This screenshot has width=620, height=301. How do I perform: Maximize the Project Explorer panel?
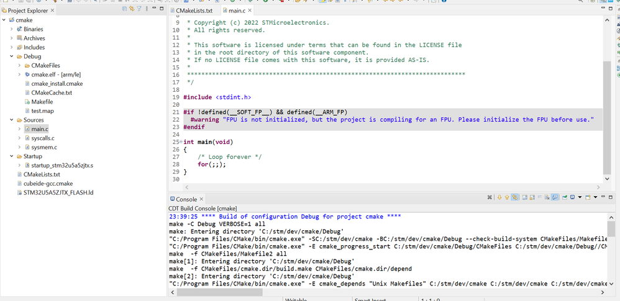[x=162, y=8]
